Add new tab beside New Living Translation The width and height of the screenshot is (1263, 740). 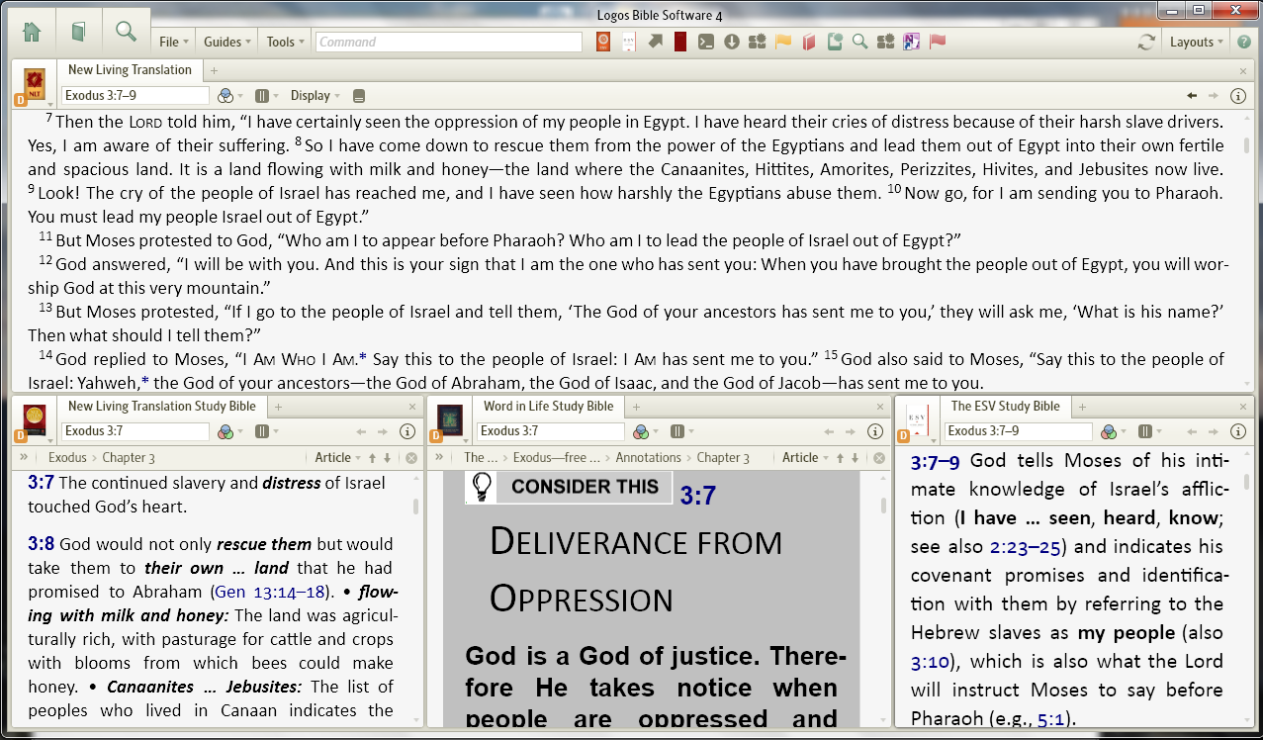click(x=214, y=70)
